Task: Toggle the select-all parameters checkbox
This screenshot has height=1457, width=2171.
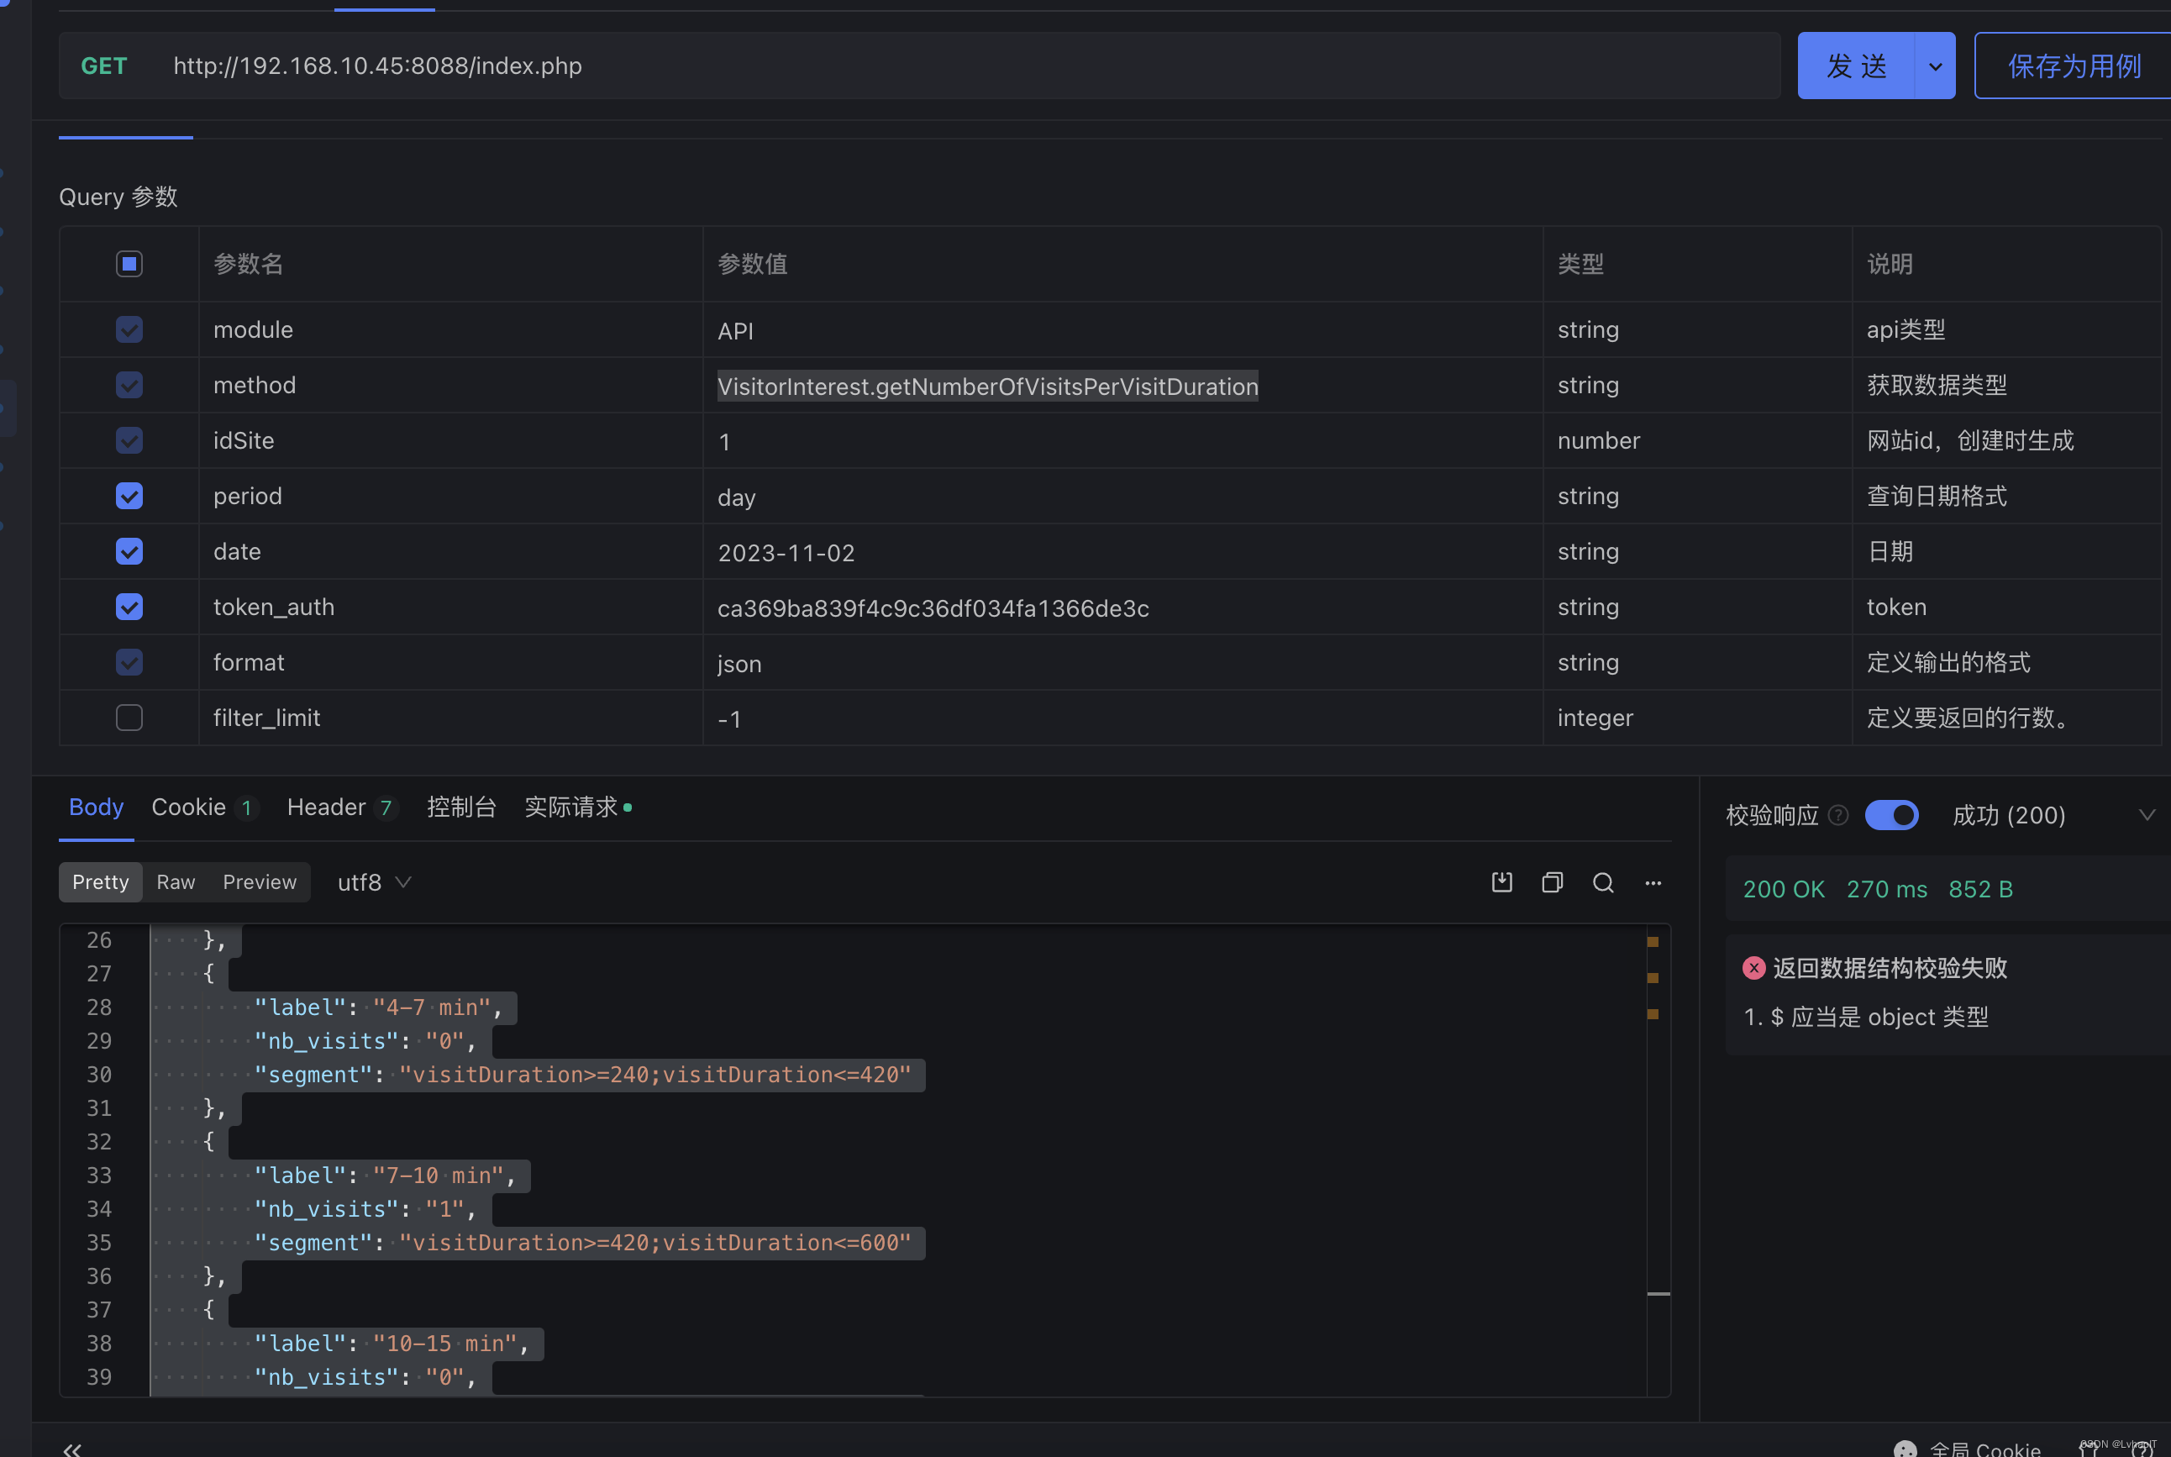Action: click(129, 264)
